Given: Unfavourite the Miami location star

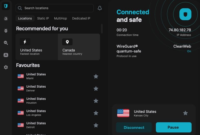Looking at the screenshot, I should [96, 76].
